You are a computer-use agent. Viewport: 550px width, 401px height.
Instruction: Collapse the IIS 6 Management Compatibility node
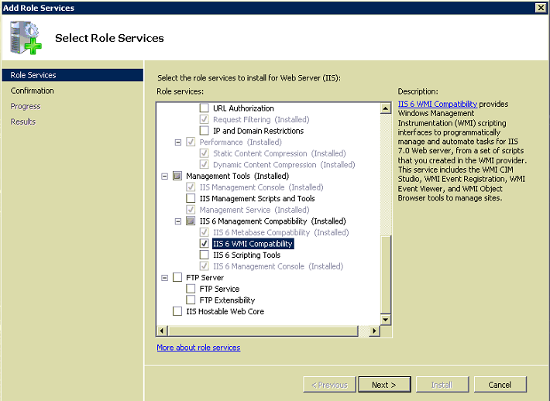pos(178,221)
